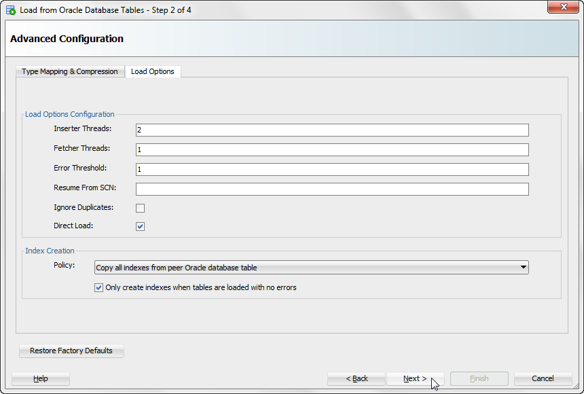Click the Error Threshold input field
Image resolution: width=584 pixels, height=394 pixels.
coord(332,170)
